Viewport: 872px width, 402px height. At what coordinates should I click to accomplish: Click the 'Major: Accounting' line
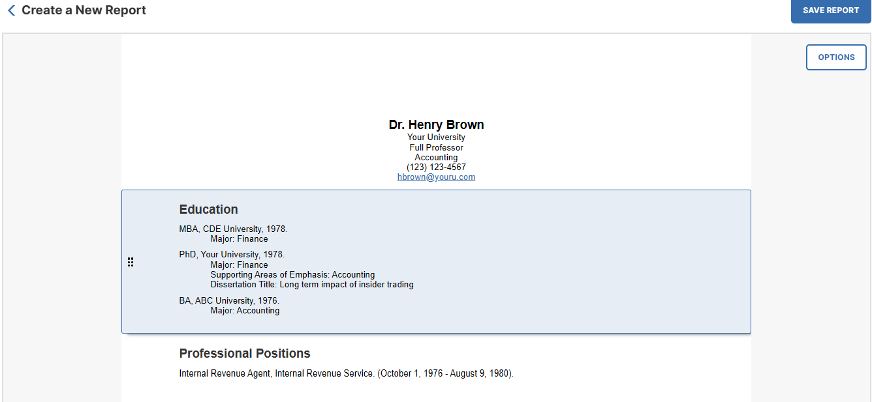pos(245,311)
